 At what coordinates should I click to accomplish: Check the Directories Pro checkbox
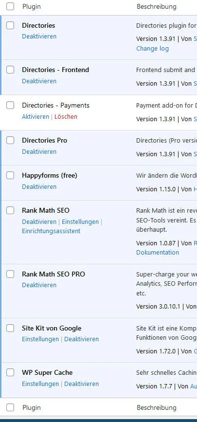click(x=10, y=140)
